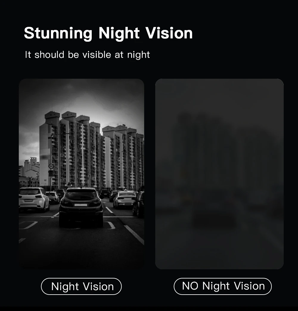Open the clear night vision sample image
298x311 pixels.
pyautogui.click(x=81, y=174)
